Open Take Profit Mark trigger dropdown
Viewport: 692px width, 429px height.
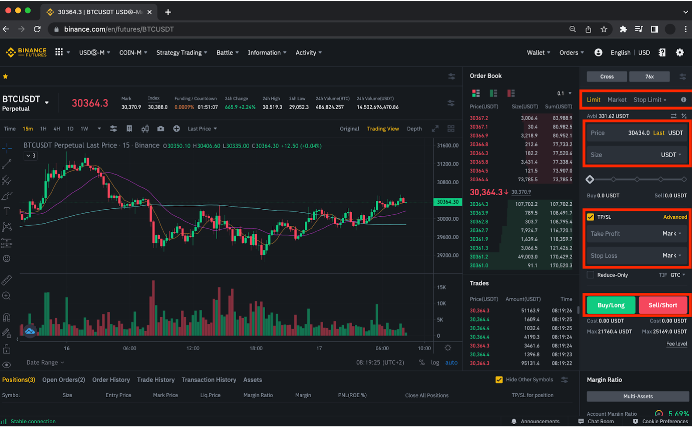pos(671,234)
